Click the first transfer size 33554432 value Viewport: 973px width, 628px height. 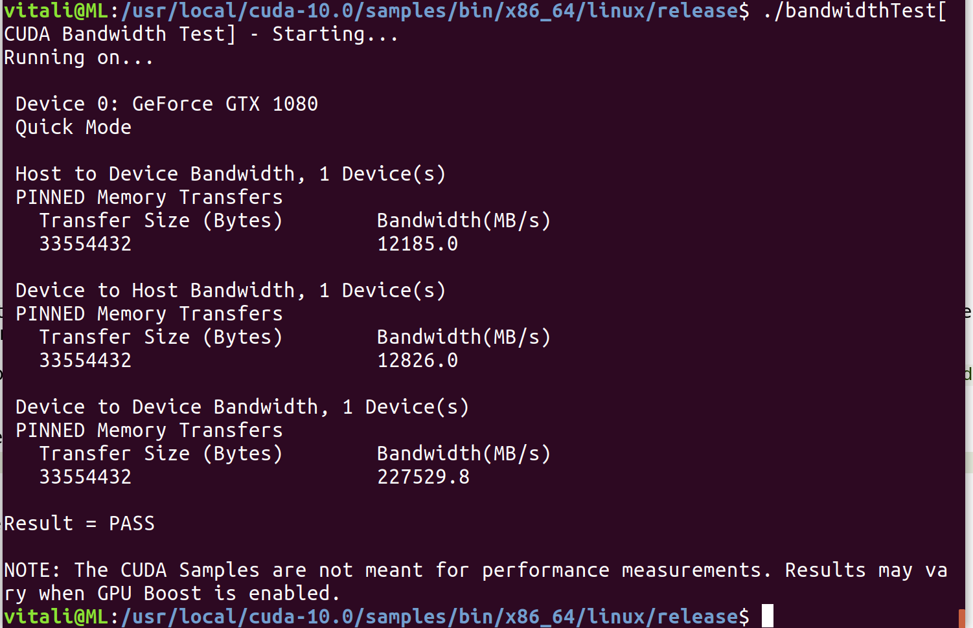click(x=86, y=244)
